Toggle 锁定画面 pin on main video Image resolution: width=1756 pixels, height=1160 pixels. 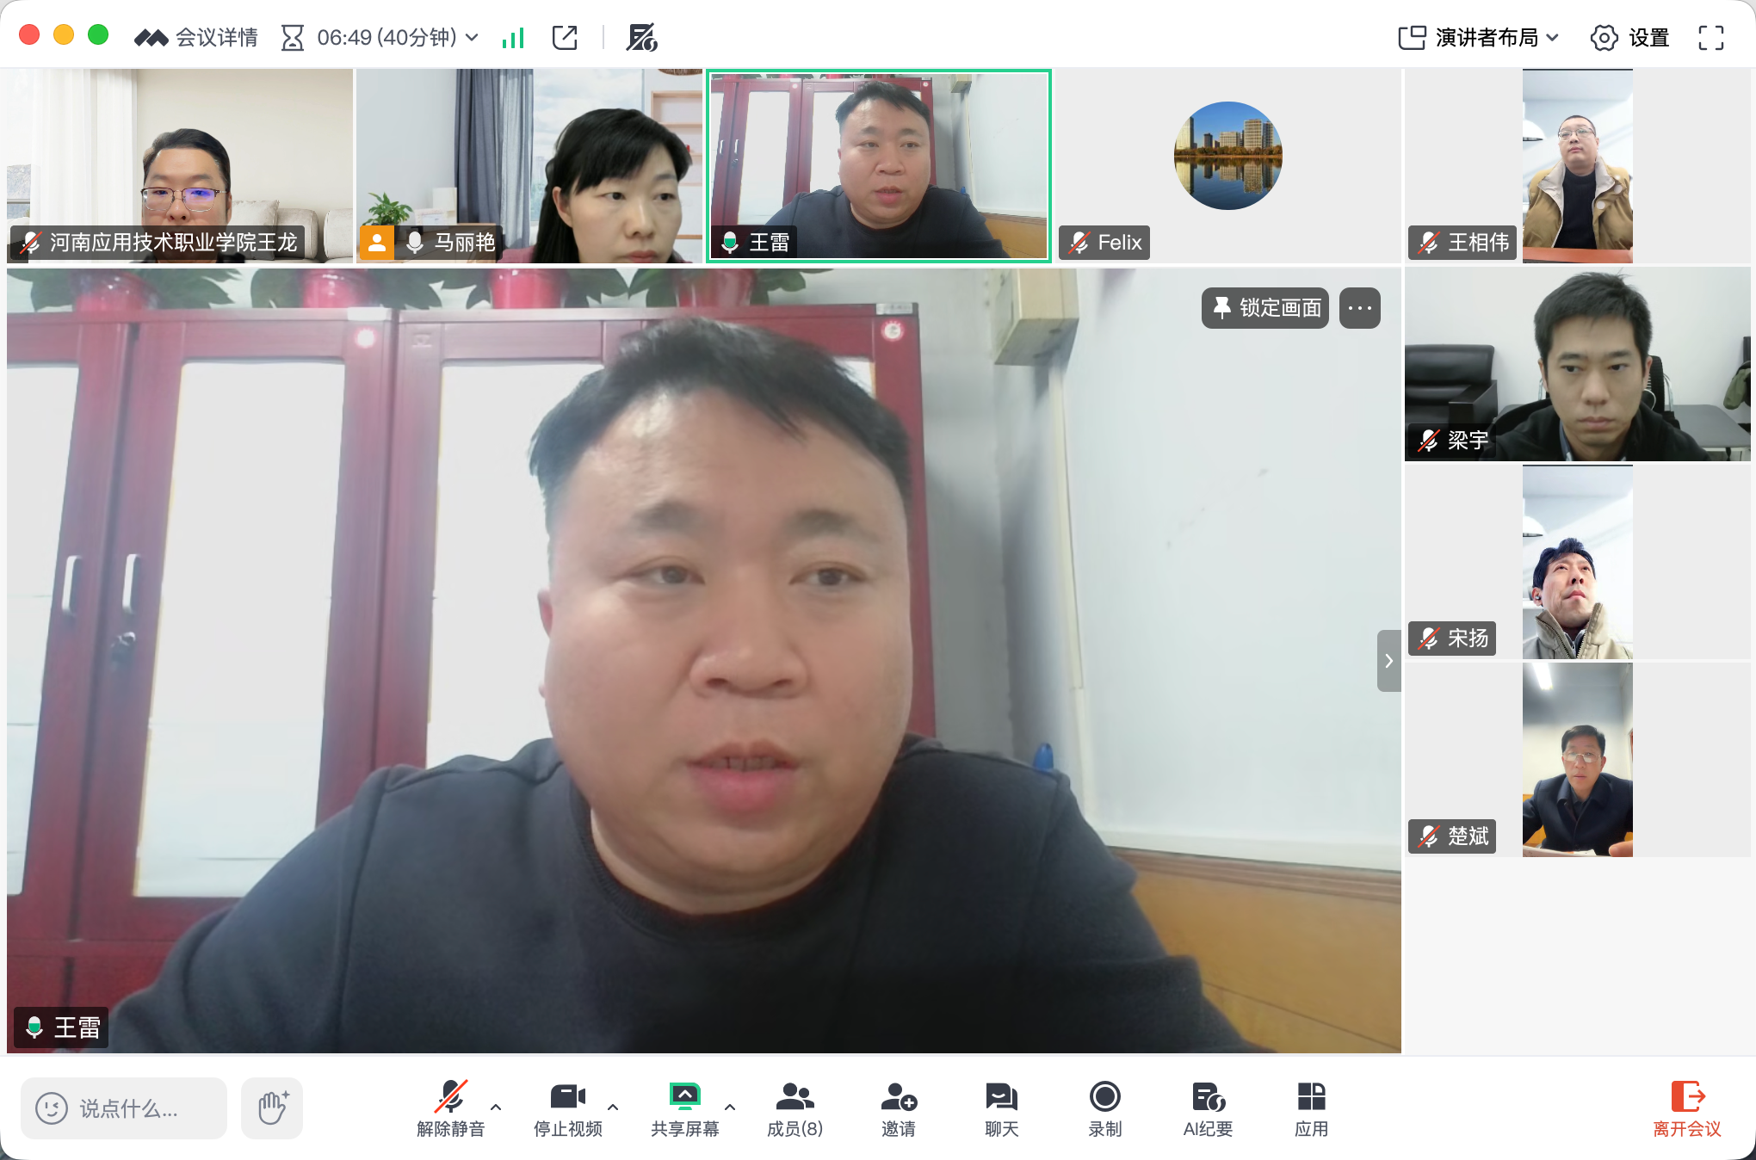[1265, 308]
